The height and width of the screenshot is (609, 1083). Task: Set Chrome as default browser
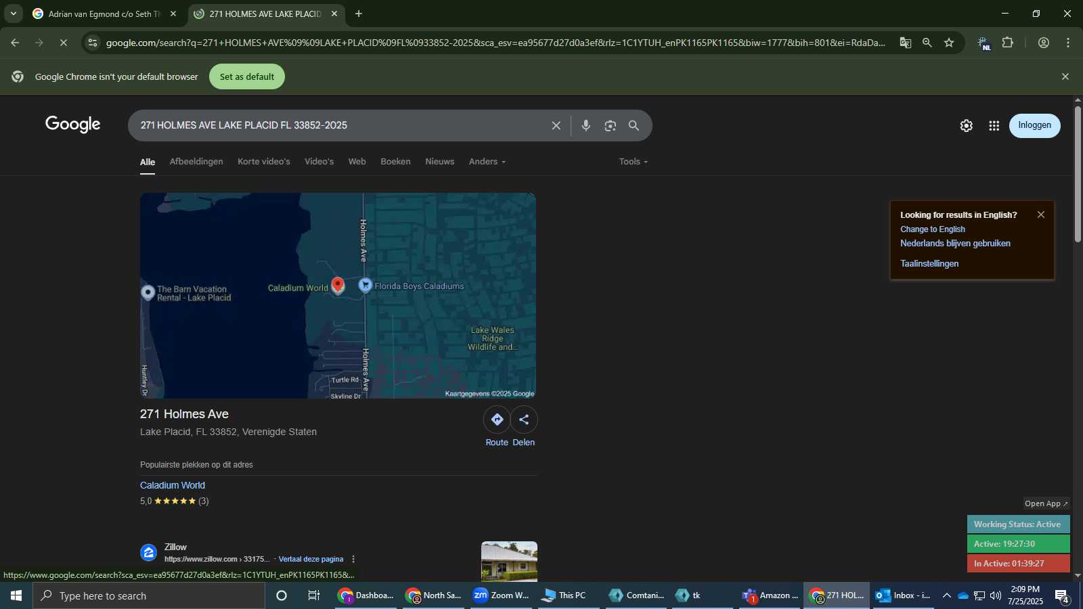click(x=247, y=76)
